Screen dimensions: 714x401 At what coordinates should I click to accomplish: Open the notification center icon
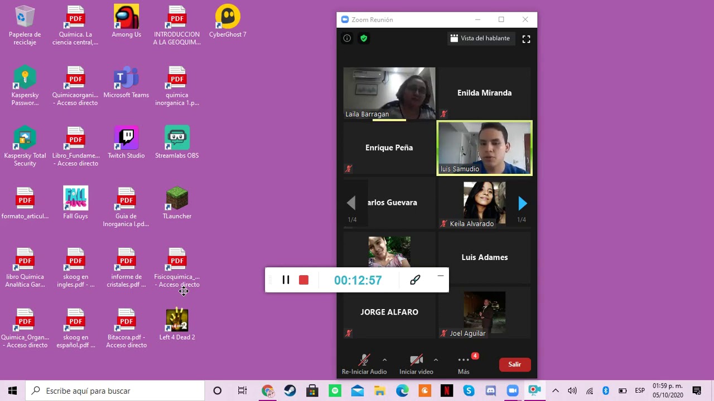point(697,390)
